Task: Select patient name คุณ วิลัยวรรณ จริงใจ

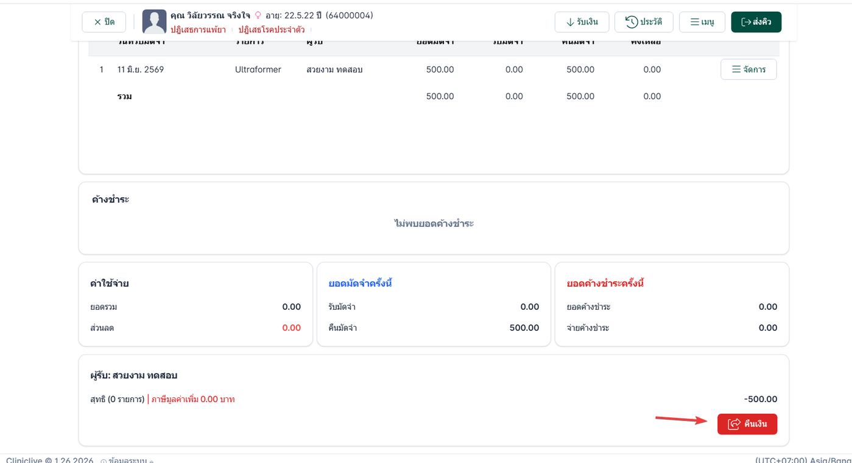Action: click(210, 15)
